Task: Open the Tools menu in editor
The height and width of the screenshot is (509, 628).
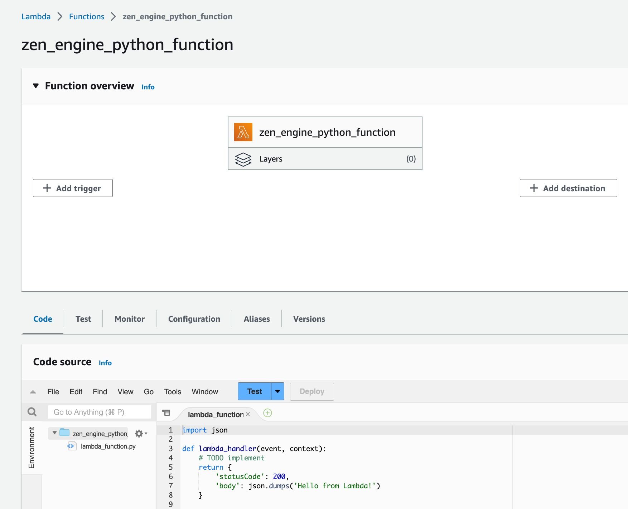Action: tap(173, 392)
